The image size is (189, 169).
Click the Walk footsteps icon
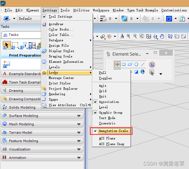170,36
